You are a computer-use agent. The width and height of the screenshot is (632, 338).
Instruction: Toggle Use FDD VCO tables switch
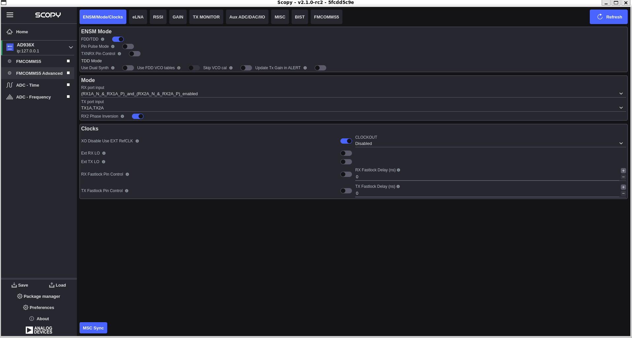pyautogui.click(x=194, y=68)
